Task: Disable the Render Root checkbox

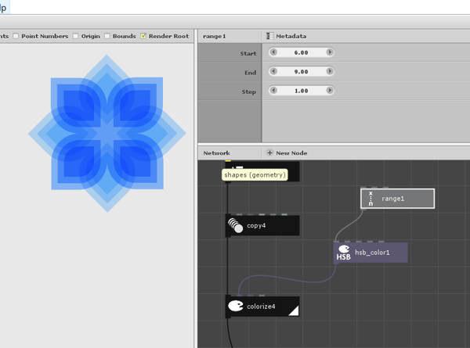Action: coord(143,36)
